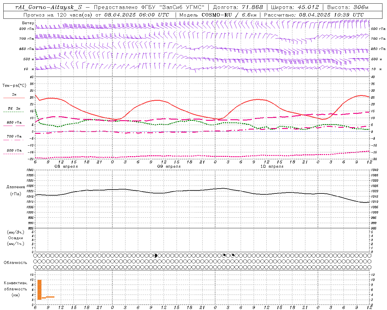Click the Осадки precipitation label

point(16,238)
